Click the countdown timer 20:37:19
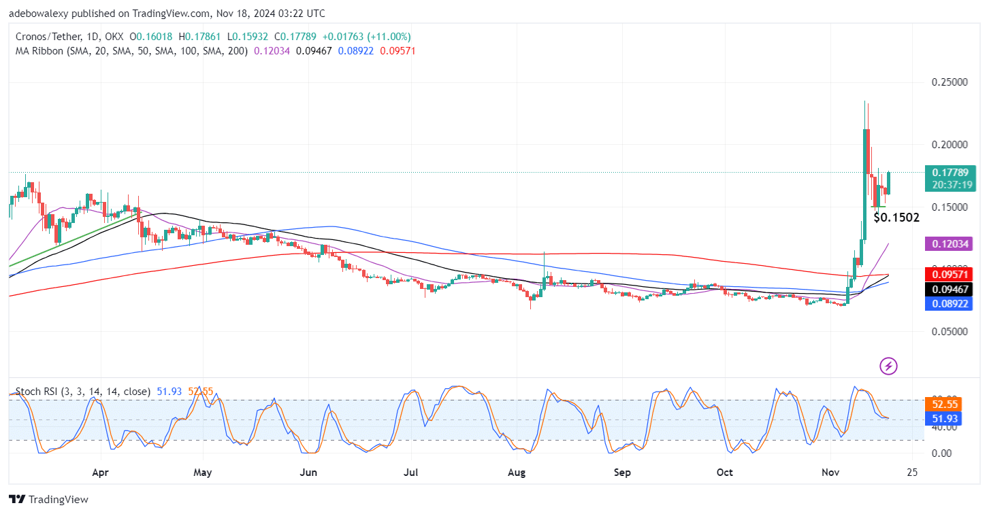Viewport: 989px width, 514px height. click(x=951, y=184)
